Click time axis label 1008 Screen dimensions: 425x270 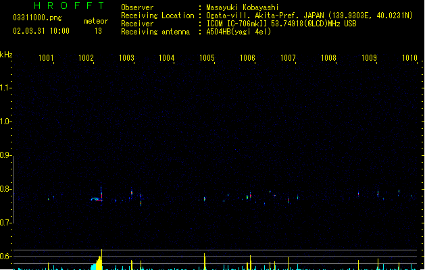(328, 57)
